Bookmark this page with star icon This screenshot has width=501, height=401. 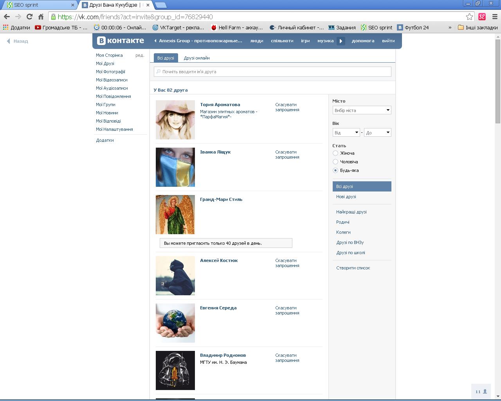(x=469, y=16)
